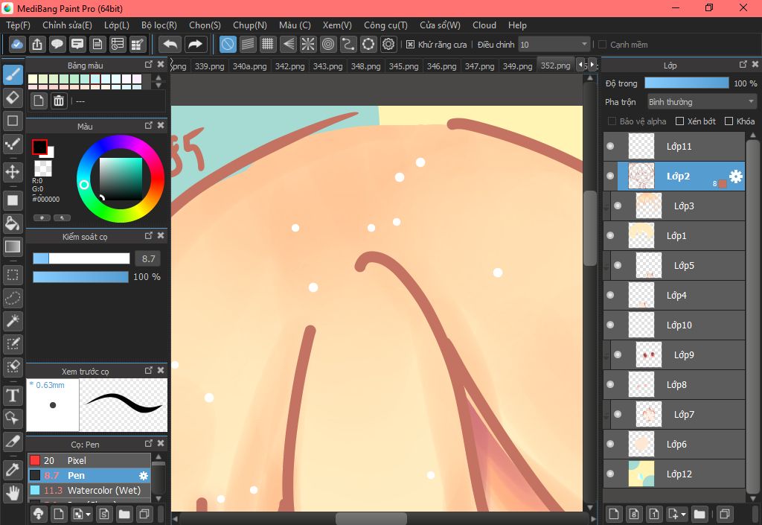Enable parallel lines snap guide
This screenshot has height=525, width=762.
(248, 44)
